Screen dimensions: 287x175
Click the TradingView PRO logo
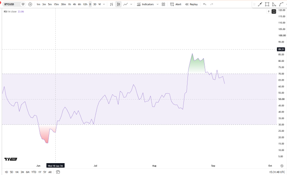[11, 159]
